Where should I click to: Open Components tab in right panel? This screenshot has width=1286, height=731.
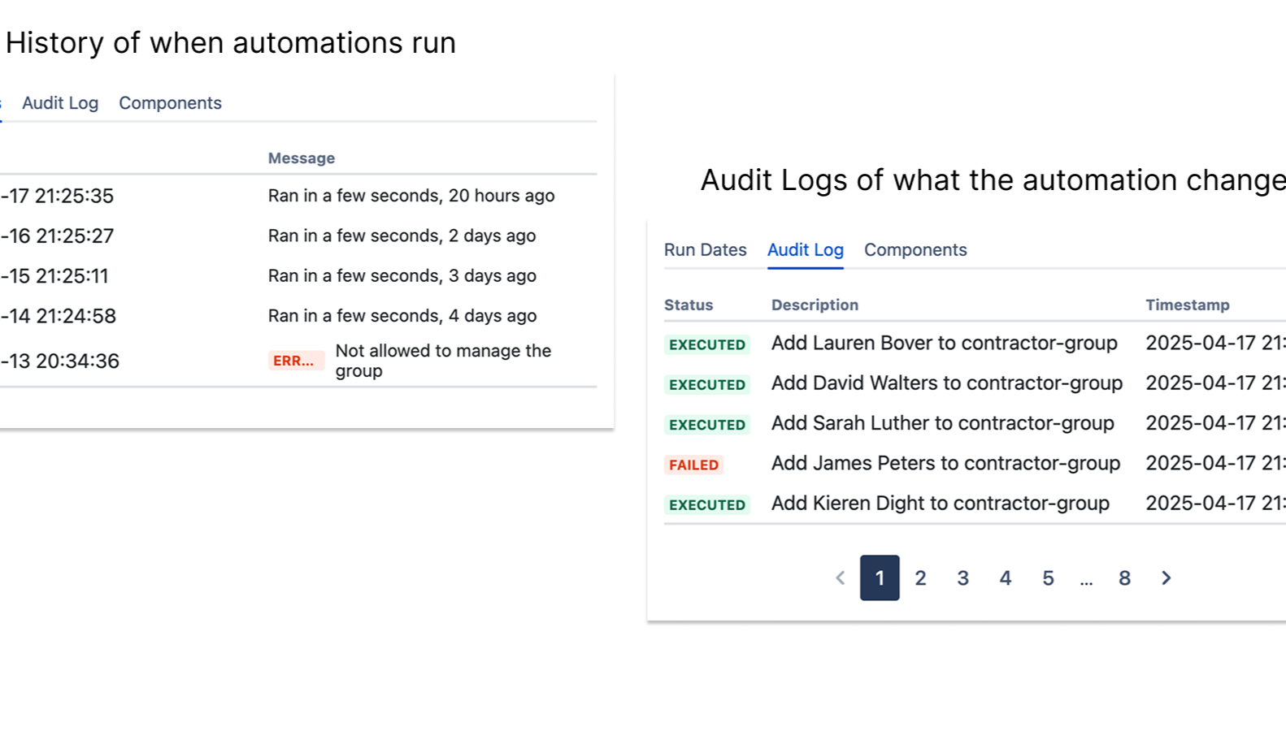click(915, 250)
